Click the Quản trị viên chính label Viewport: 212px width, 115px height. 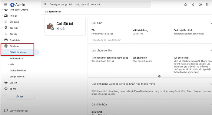click(x=183, y=30)
